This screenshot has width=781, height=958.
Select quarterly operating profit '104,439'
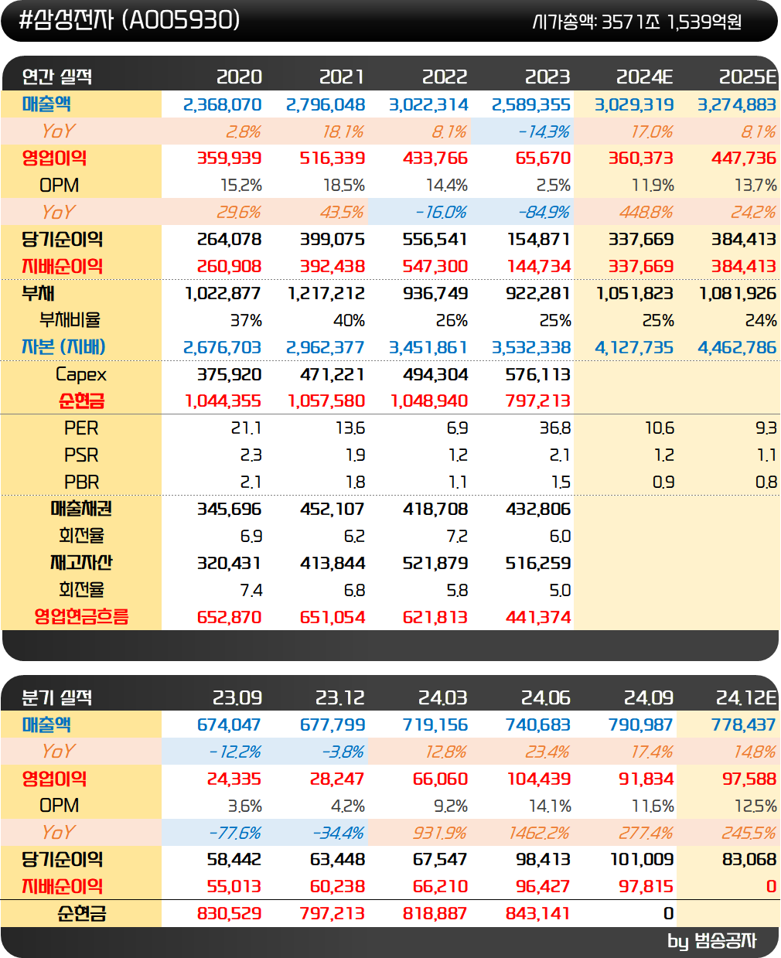[539, 779]
